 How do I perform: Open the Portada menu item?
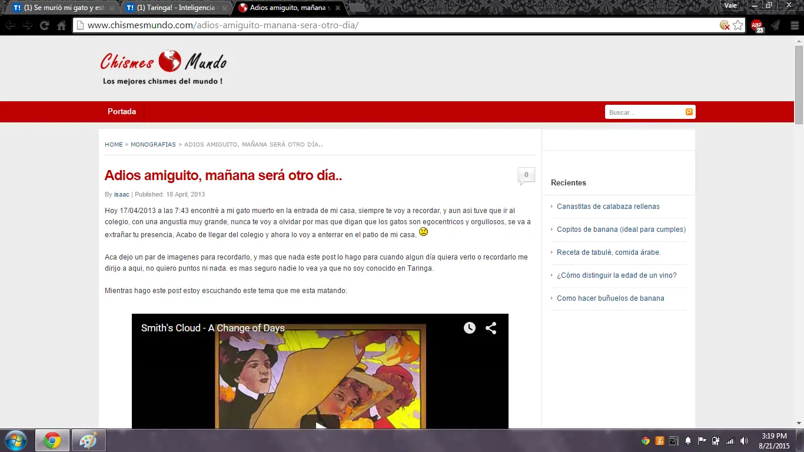(x=122, y=112)
